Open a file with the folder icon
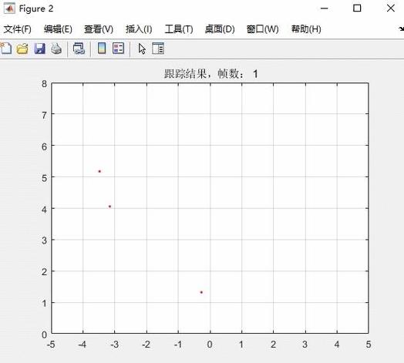 pos(22,49)
